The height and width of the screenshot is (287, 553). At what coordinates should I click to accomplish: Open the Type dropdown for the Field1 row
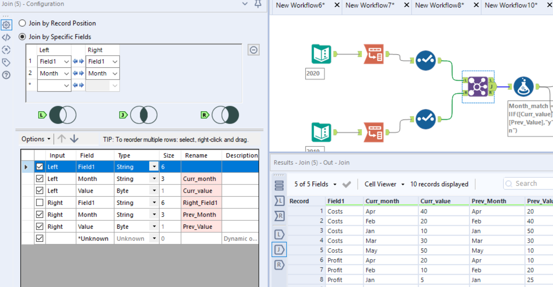[153, 166]
